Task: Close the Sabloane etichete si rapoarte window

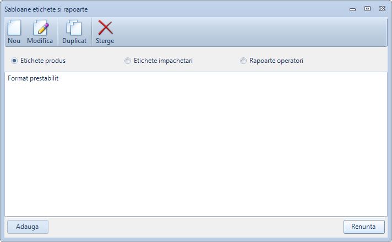Action: pyautogui.click(x=382, y=9)
